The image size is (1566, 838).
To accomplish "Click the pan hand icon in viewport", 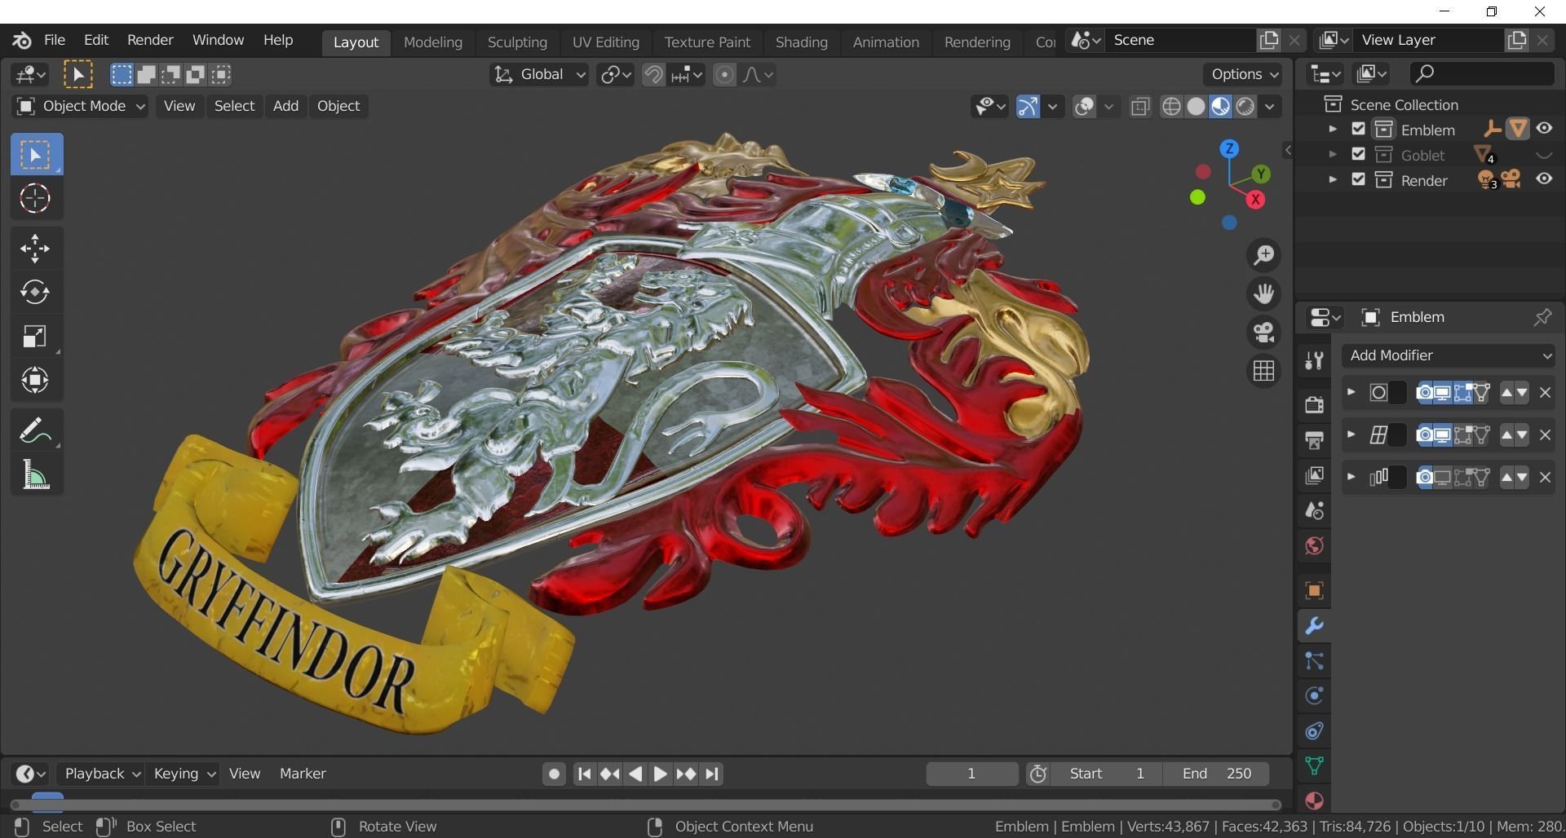I will click(x=1263, y=294).
